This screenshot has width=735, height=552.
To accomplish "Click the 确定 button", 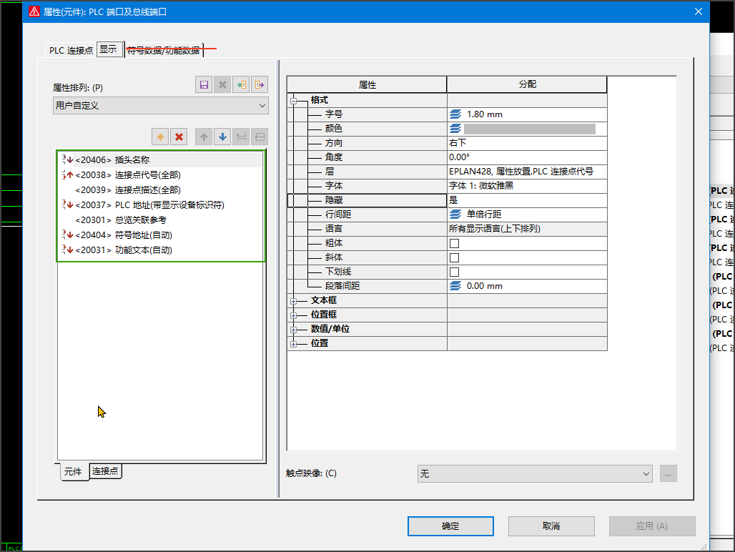I will 450,526.
